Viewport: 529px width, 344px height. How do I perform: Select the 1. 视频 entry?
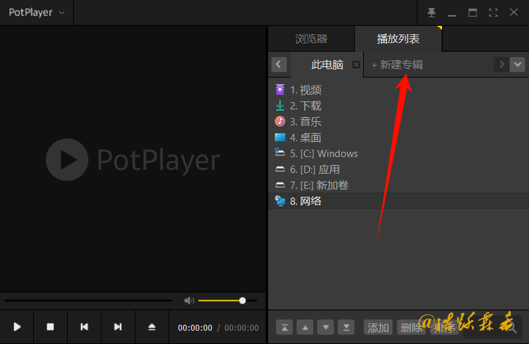[x=398, y=90]
